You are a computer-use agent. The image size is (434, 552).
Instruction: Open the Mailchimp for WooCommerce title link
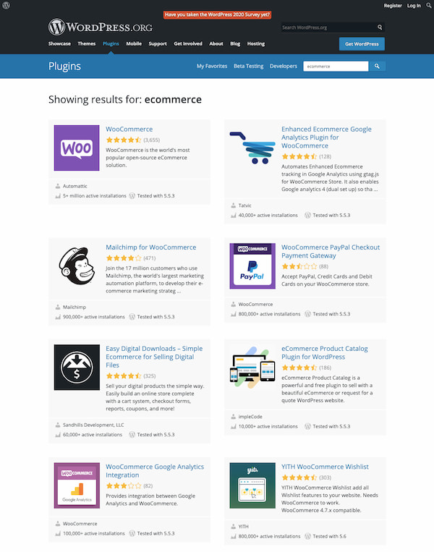point(150,247)
